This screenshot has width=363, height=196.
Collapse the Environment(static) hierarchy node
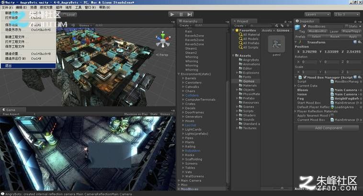179,74
